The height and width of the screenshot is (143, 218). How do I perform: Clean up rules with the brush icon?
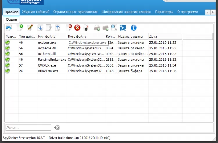click(87, 28)
